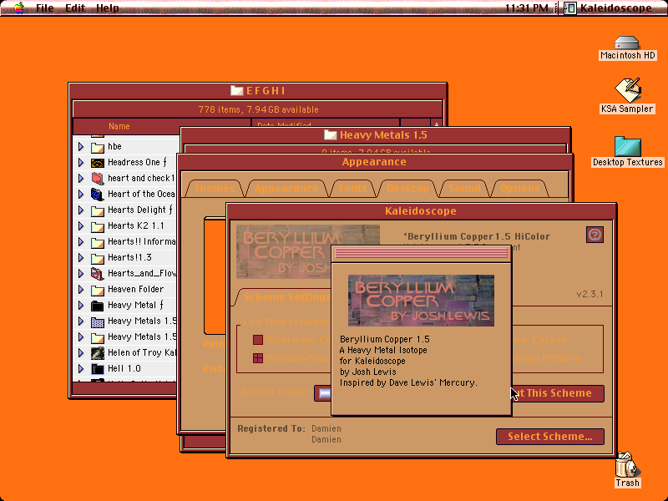
Task: Switch to Themes tab in Appearance window
Action: coord(215,189)
